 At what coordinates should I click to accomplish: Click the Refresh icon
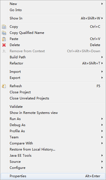[4, 86]
